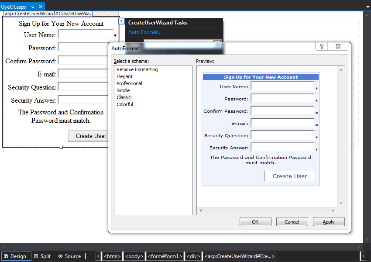Select the Remove Formatting scheme
The width and height of the screenshot is (371, 262).
click(x=137, y=69)
